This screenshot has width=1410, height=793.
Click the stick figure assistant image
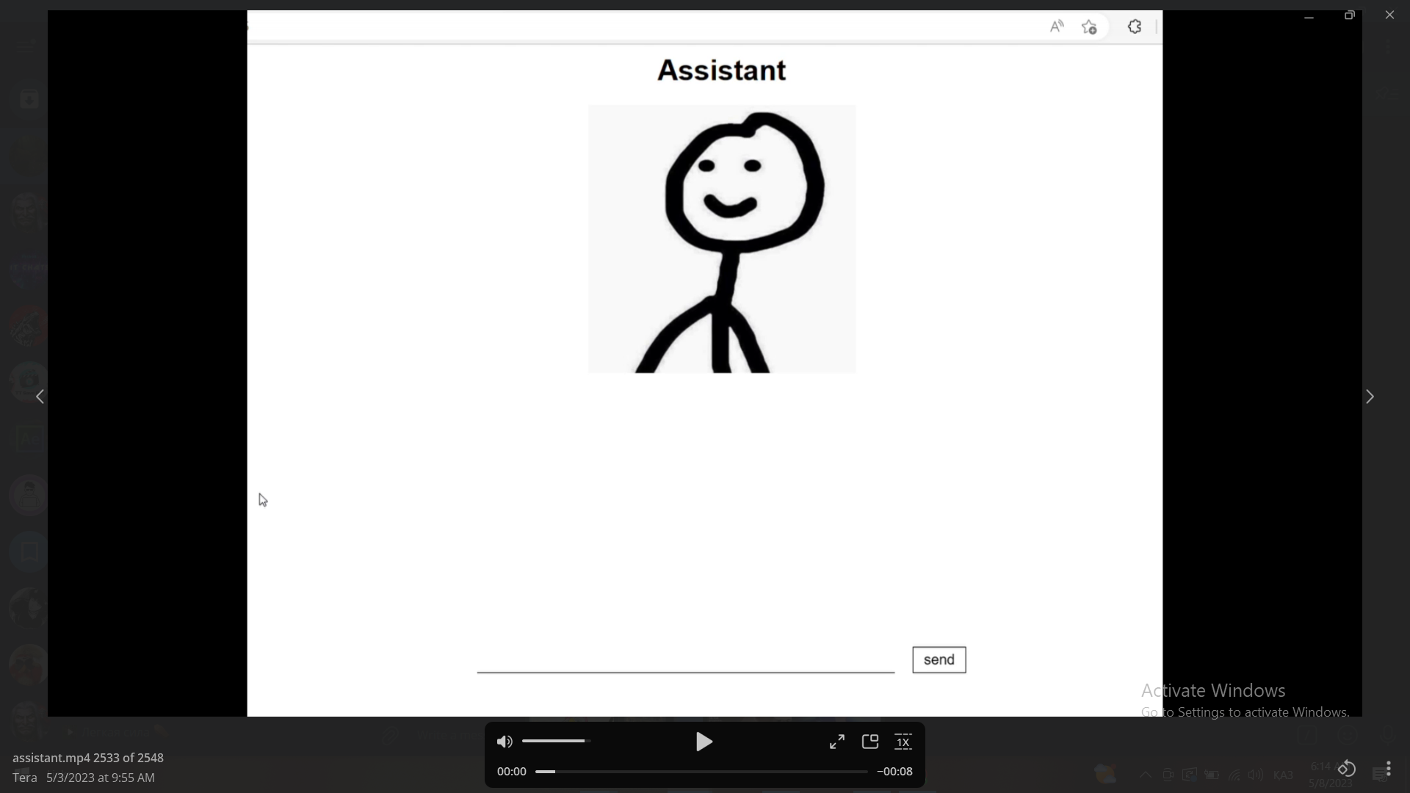coord(722,239)
